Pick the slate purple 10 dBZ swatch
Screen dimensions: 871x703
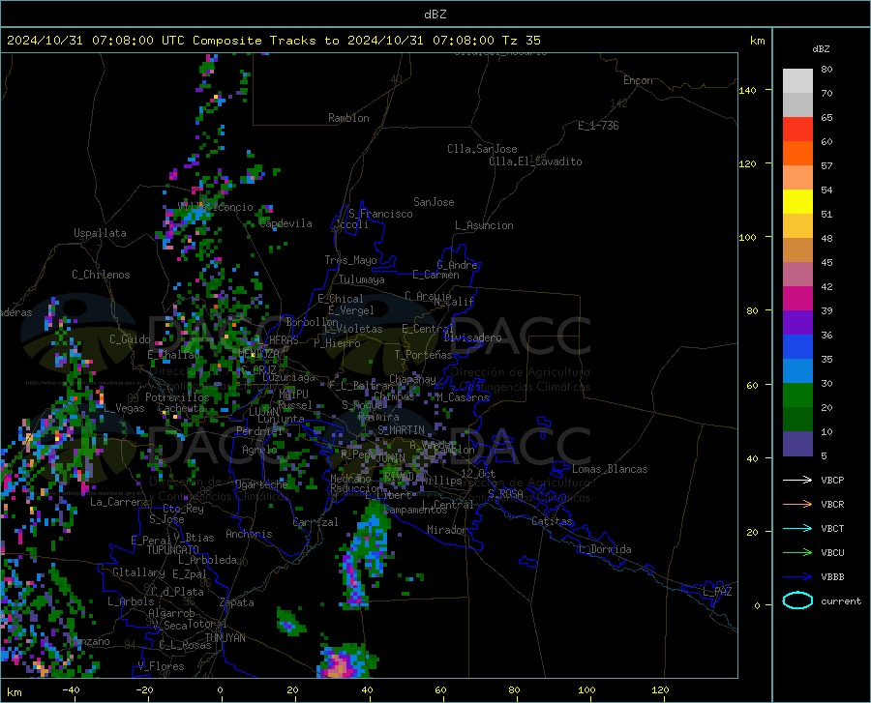[797, 444]
